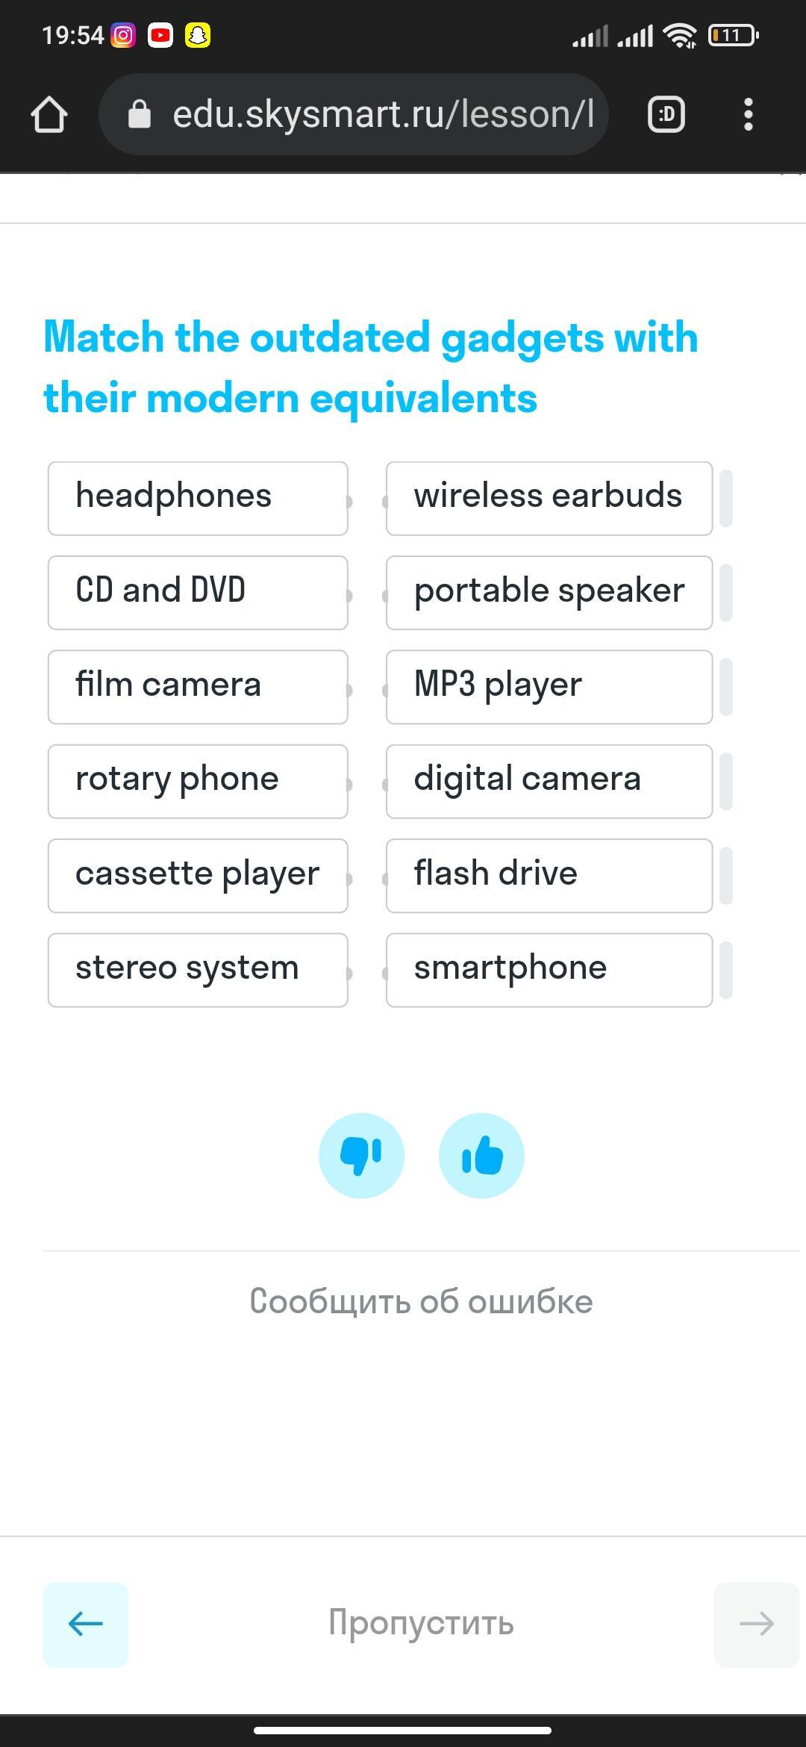Tap the thumbs up feedback icon
The height and width of the screenshot is (1747, 806).
tap(481, 1155)
